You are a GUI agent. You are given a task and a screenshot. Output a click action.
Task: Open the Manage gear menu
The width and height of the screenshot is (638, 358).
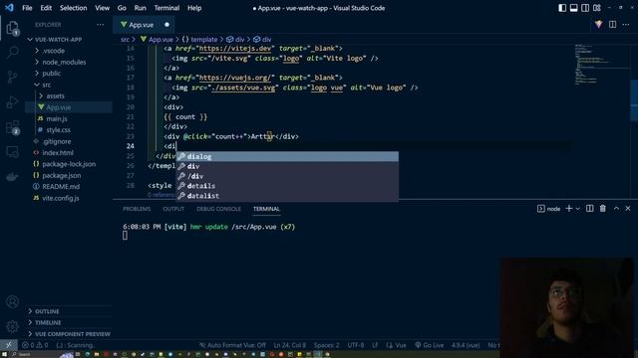pyautogui.click(x=12, y=326)
